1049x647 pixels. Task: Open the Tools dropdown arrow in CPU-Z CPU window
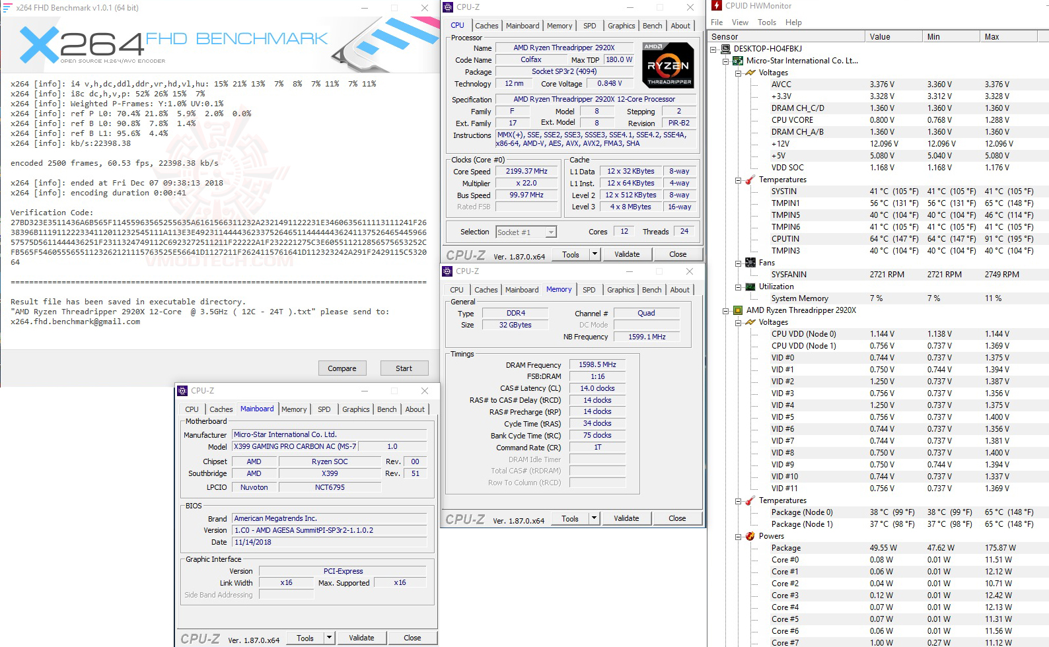[x=595, y=254]
